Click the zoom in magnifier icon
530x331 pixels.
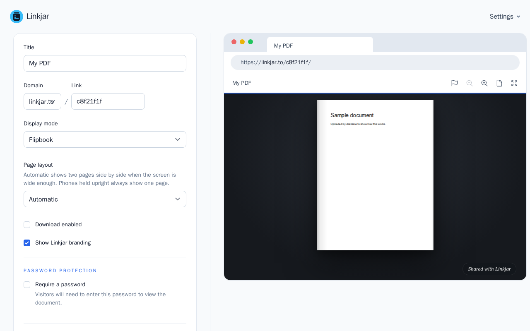[x=484, y=83]
